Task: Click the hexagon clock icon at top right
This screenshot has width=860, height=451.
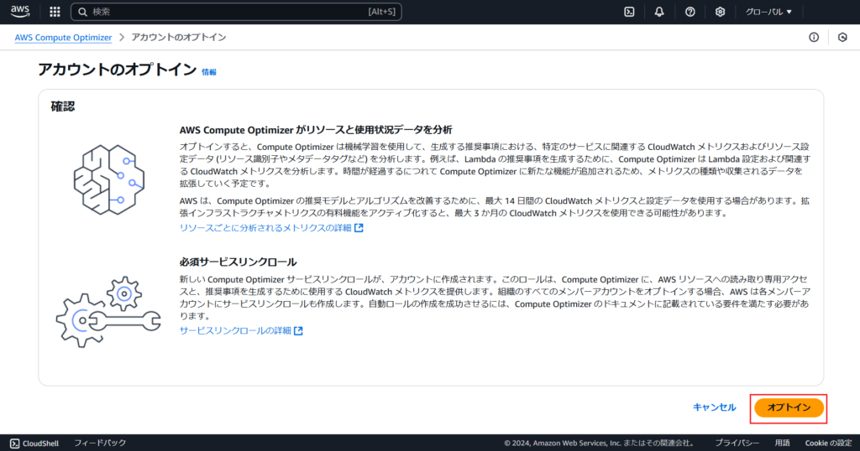Action: (x=842, y=37)
